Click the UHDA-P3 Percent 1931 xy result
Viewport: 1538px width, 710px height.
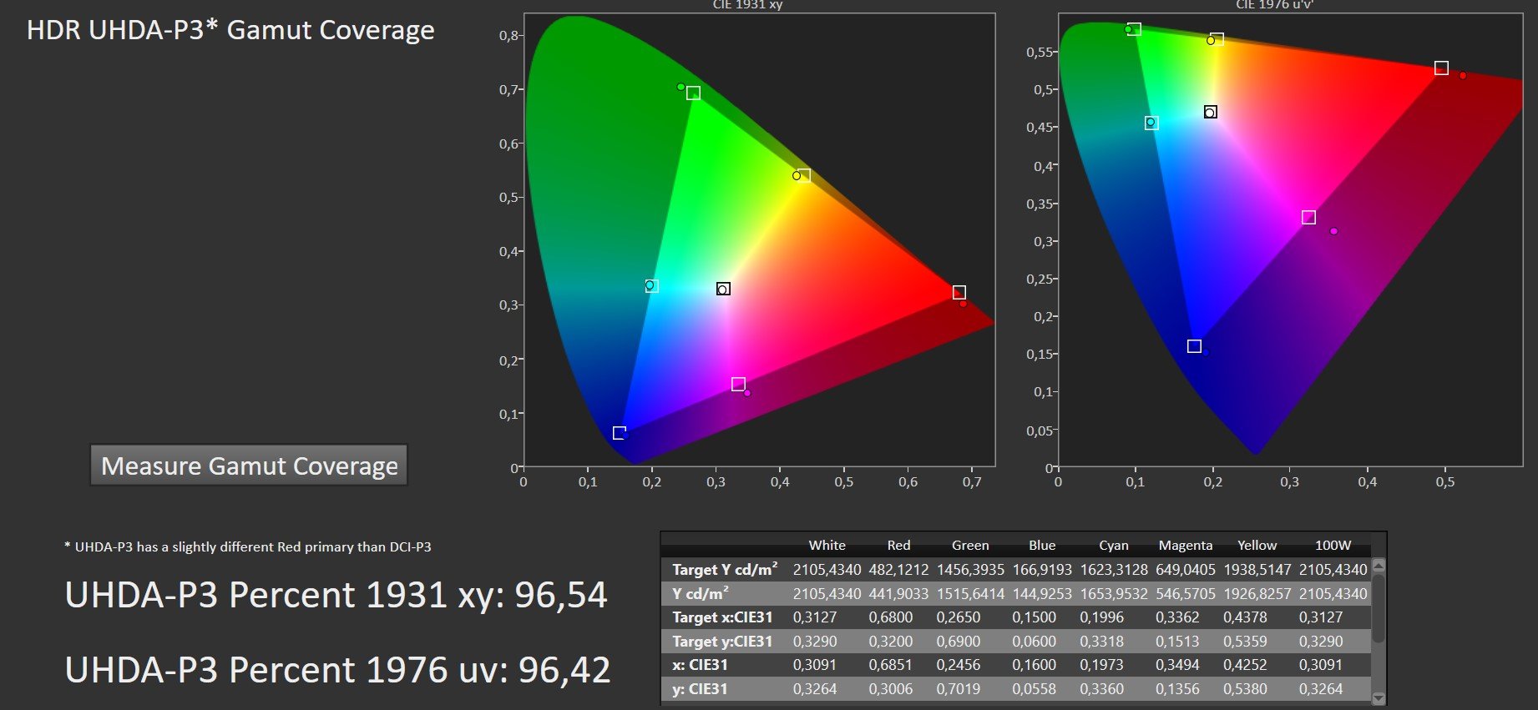336,595
